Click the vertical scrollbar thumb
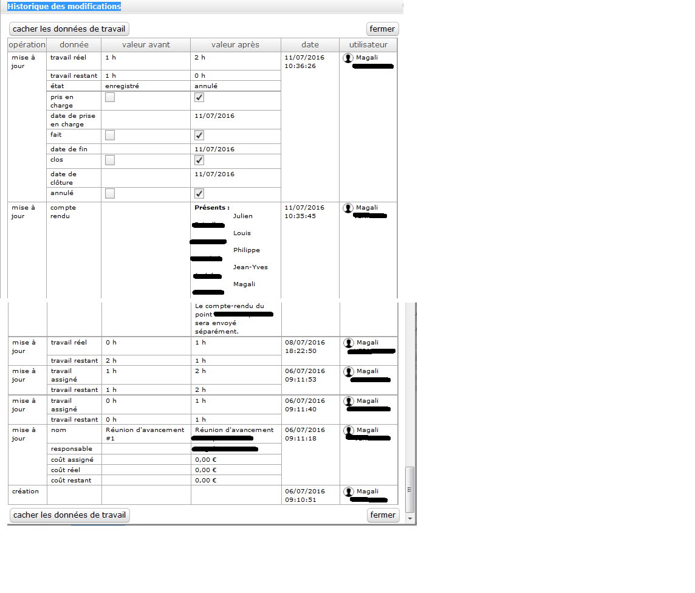This screenshot has width=695, height=593. [x=410, y=489]
